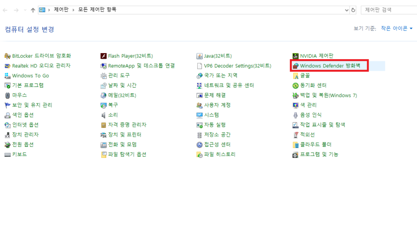Open the 색인 옵션 link
The width and height of the screenshot is (417, 228).
click(23, 115)
